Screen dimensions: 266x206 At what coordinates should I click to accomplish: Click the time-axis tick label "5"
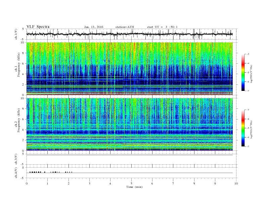coord(131,183)
